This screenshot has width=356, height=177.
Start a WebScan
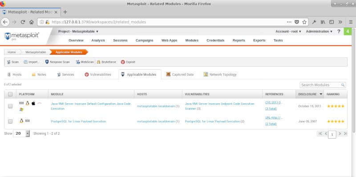coord(85,62)
